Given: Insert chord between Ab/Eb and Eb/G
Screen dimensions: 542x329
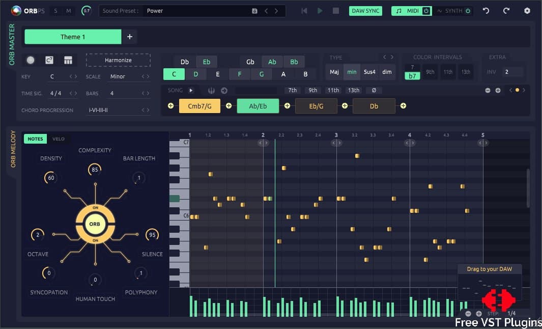Looking at the screenshot, I should point(287,106).
